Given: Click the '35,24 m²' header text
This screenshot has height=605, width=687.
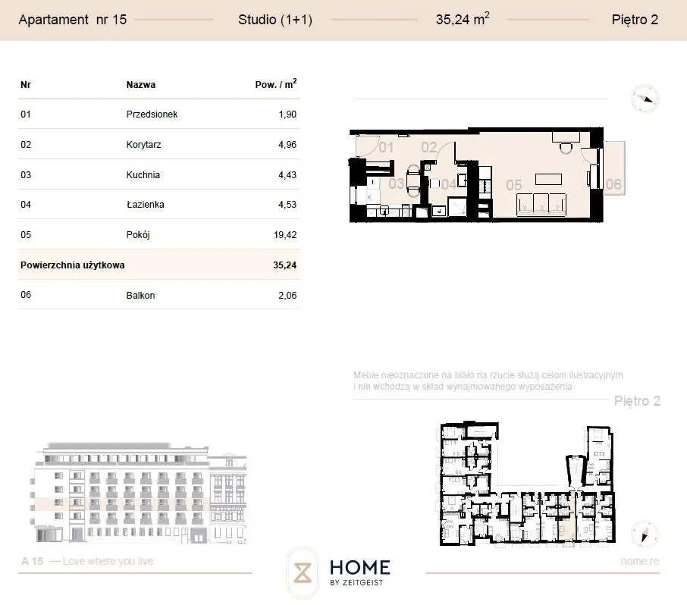Looking at the screenshot, I should tap(463, 19).
